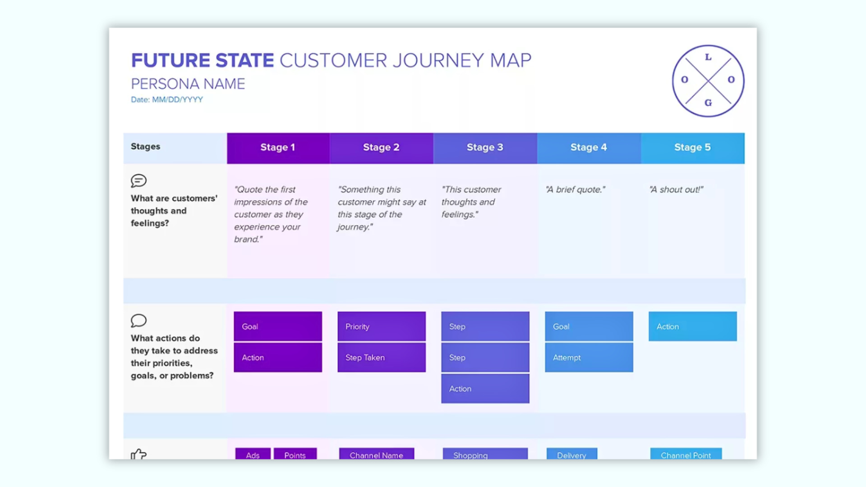
Task: Click the Channel Point tag
Action: 686,454
